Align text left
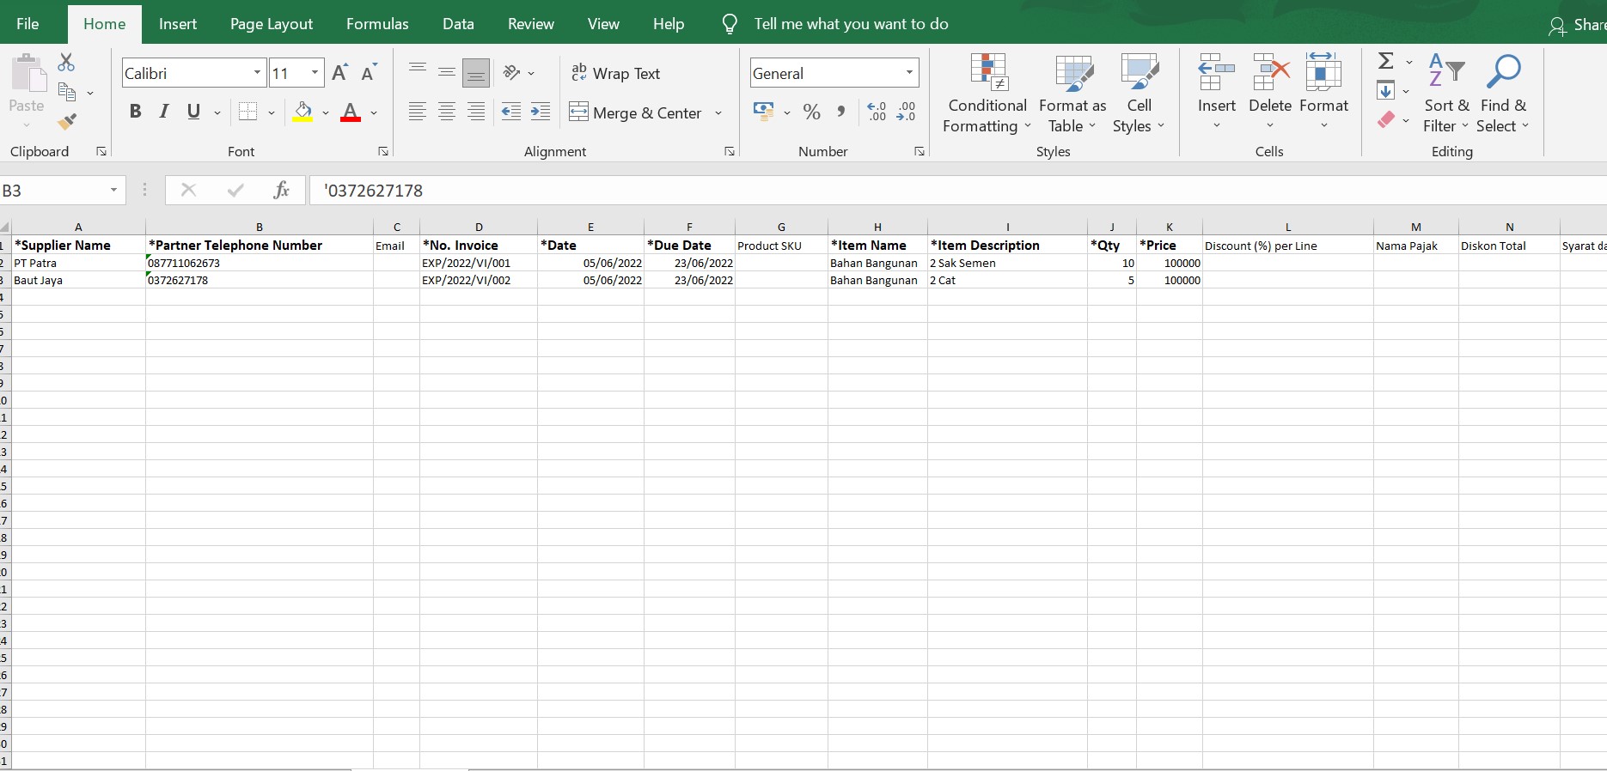This screenshot has width=1607, height=771. click(418, 112)
